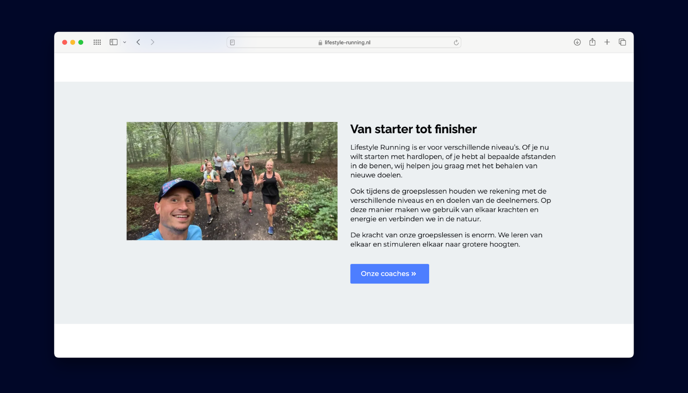
Task: Click the paragraph starting "Ook tijdens de groepslessen"
Action: [x=452, y=205]
